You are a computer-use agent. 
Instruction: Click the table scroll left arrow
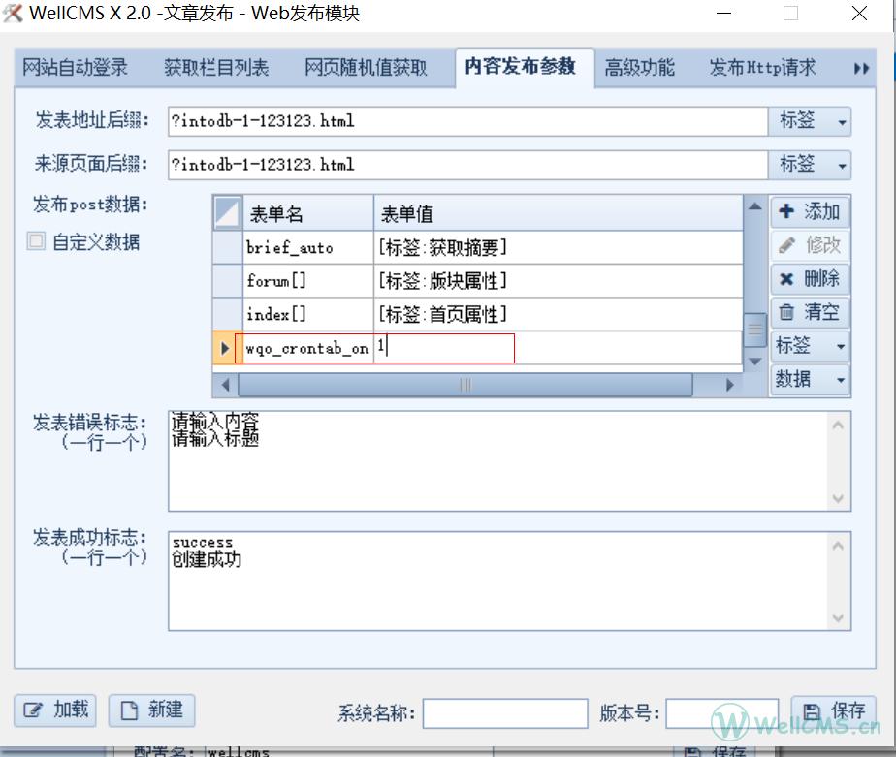(225, 385)
